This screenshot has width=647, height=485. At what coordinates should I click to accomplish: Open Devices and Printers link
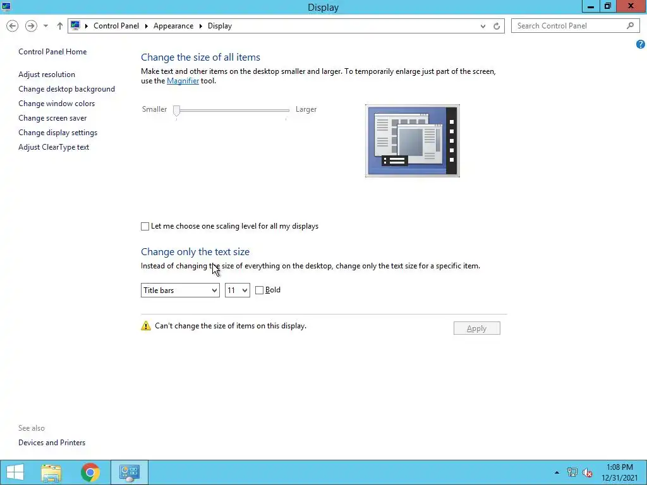(52, 442)
